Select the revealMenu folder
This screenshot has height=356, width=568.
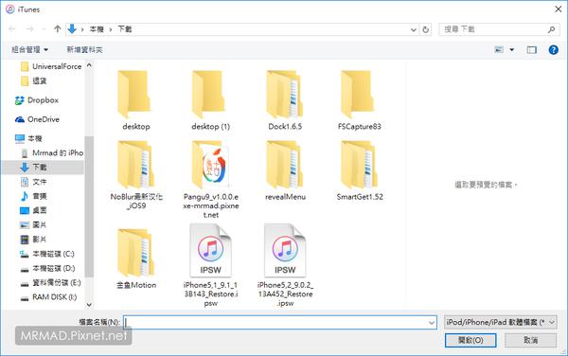(x=285, y=170)
